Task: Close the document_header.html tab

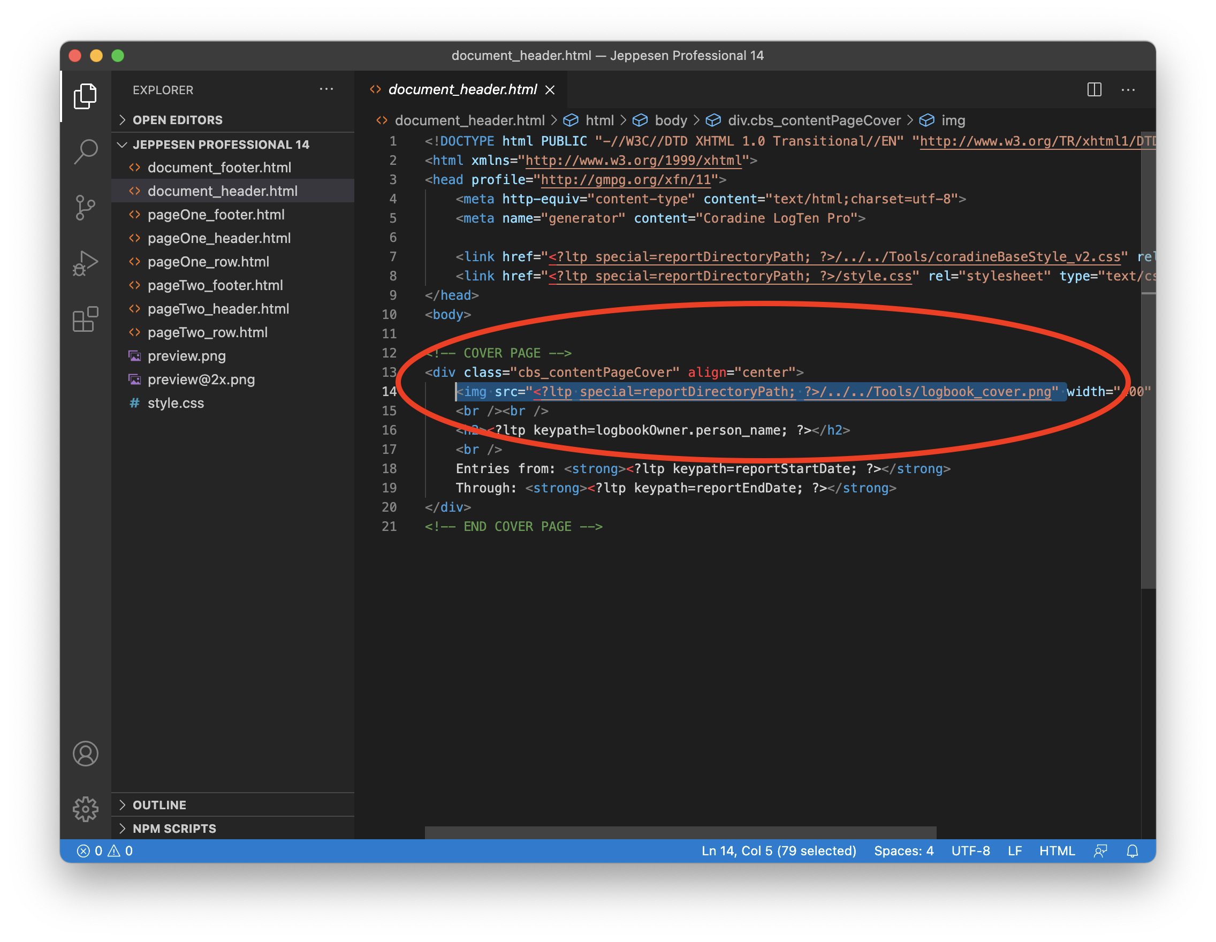Action: [550, 89]
